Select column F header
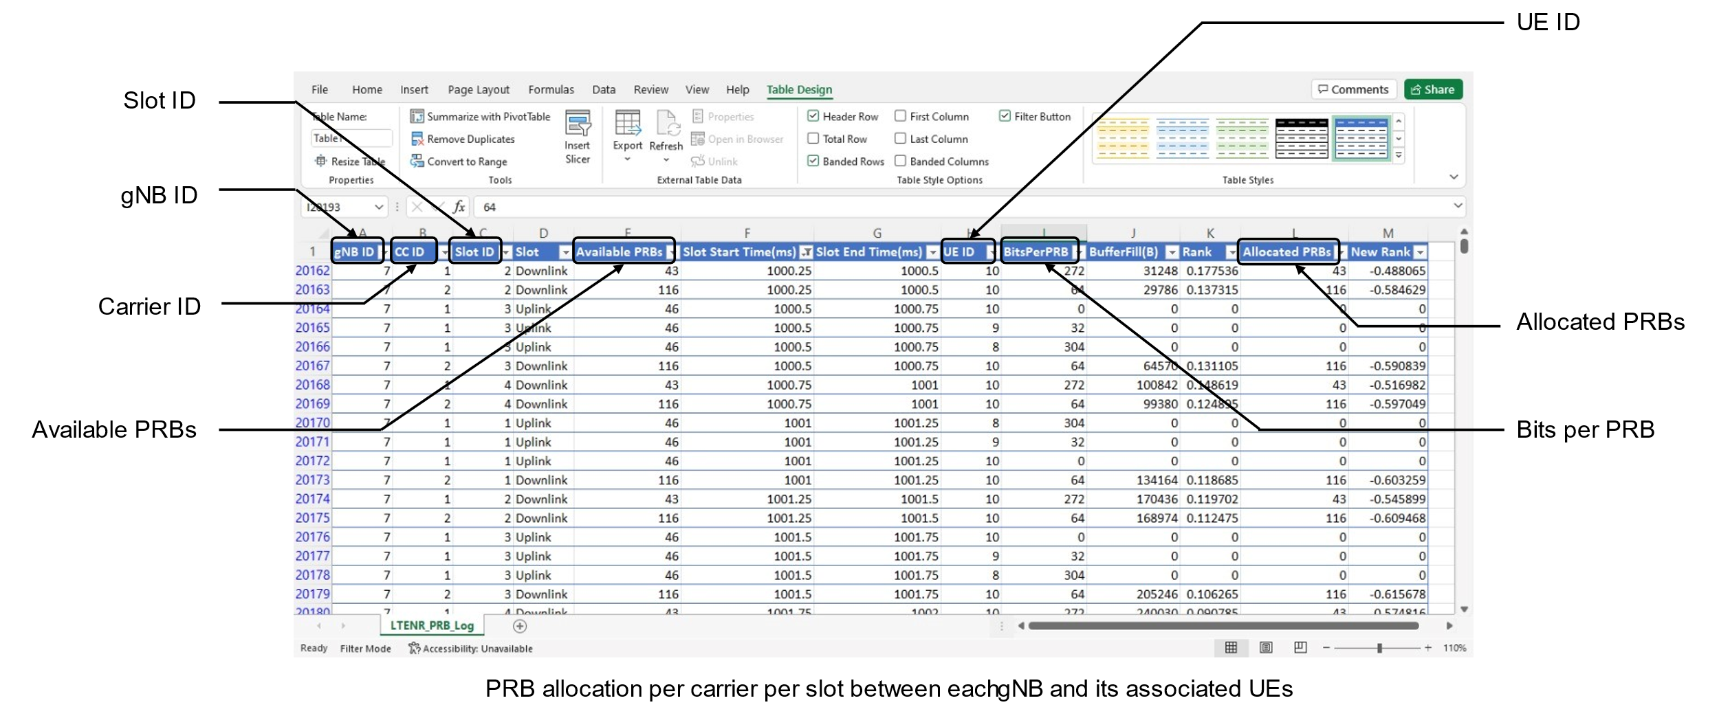The image size is (1719, 718). 747,233
